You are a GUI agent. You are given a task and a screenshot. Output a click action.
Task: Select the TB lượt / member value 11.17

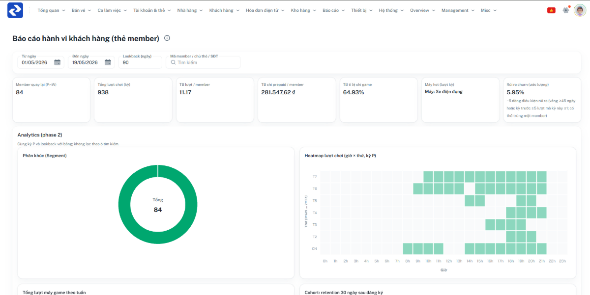pos(185,92)
